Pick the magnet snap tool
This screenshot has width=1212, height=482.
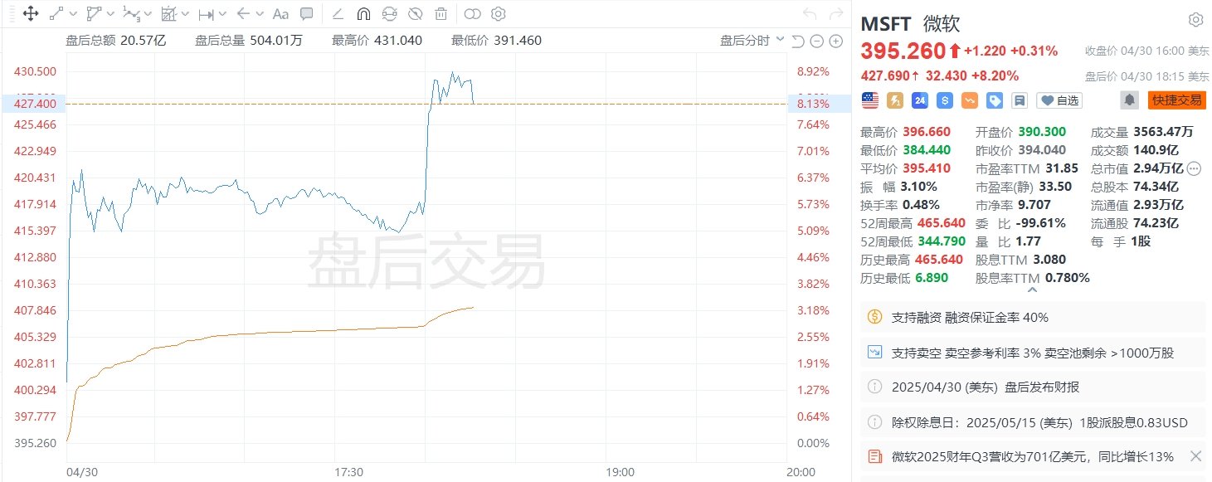coord(363,13)
